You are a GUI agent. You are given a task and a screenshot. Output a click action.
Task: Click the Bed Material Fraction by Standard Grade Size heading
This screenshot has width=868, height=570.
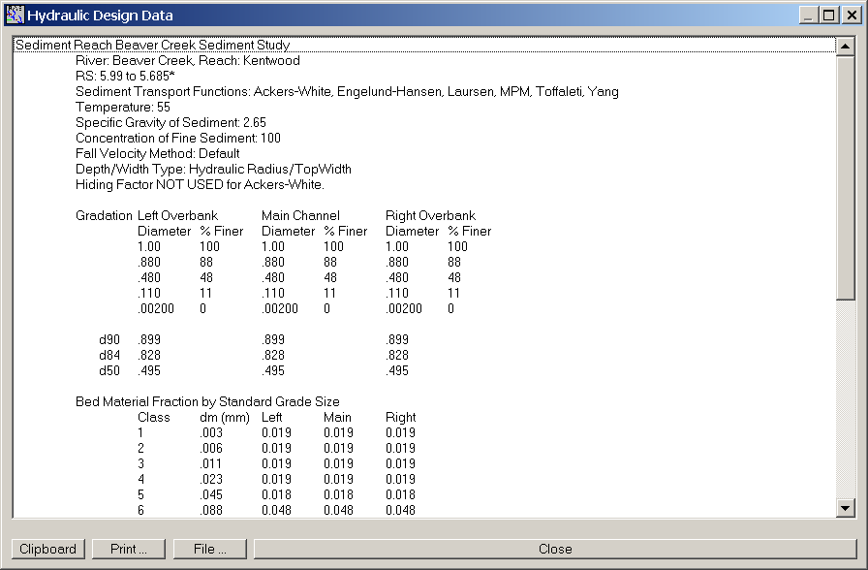[207, 401]
